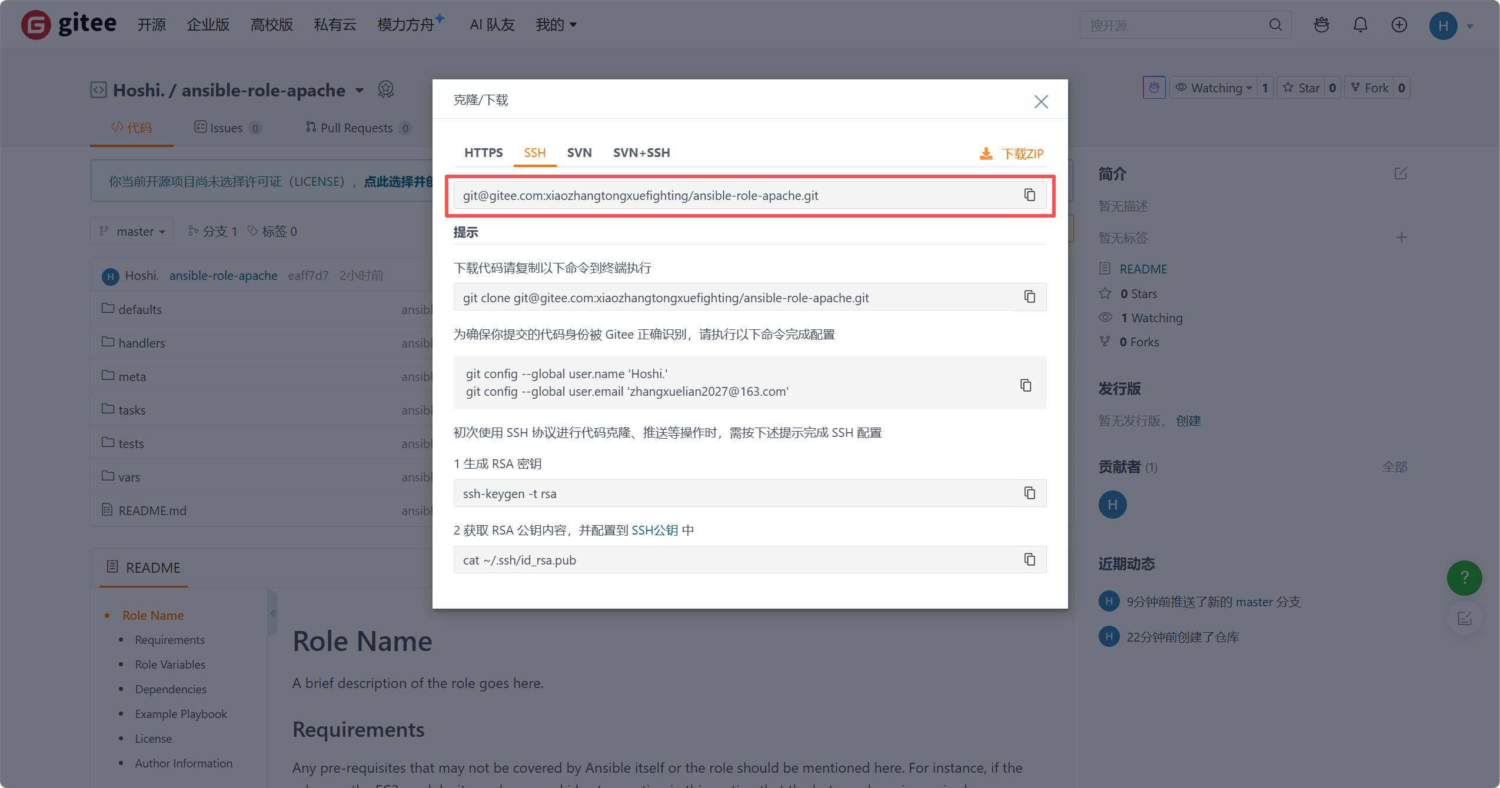Click the repository badge icon beside the title

385,89
